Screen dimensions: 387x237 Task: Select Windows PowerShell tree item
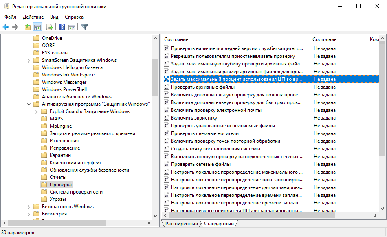(64, 89)
